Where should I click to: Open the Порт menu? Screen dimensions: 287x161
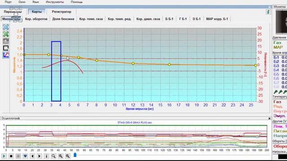coord(8,2)
